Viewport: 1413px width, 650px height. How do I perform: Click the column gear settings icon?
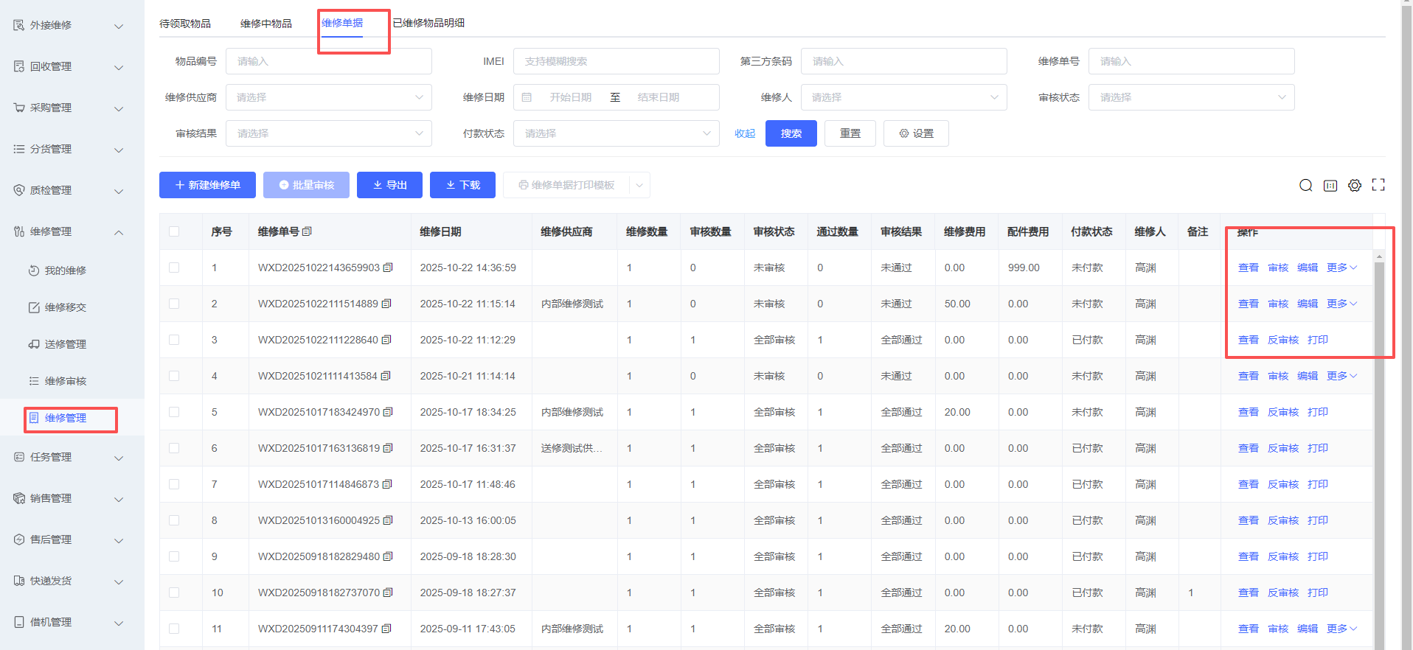(x=1355, y=186)
